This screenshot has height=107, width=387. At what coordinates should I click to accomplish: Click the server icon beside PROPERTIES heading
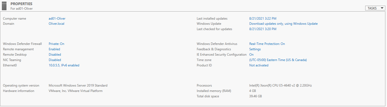(x=4, y=6)
